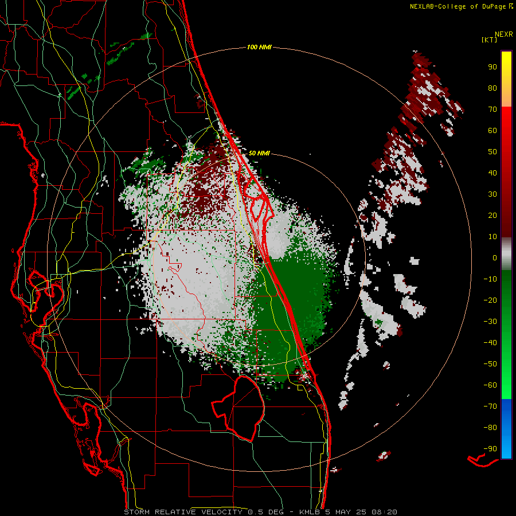This screenshot has width=516, height=516.
Task: Click the [KT] units label
Action: tap(489, 40)
